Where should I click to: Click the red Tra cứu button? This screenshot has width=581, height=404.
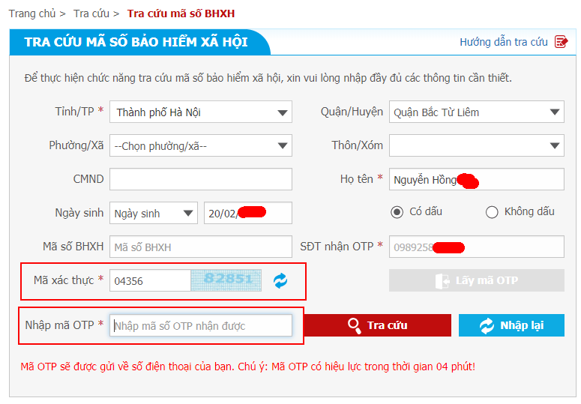tap(377, 325)
